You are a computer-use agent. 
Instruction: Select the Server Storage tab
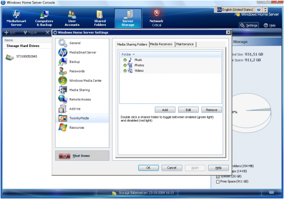coord(128,18)
